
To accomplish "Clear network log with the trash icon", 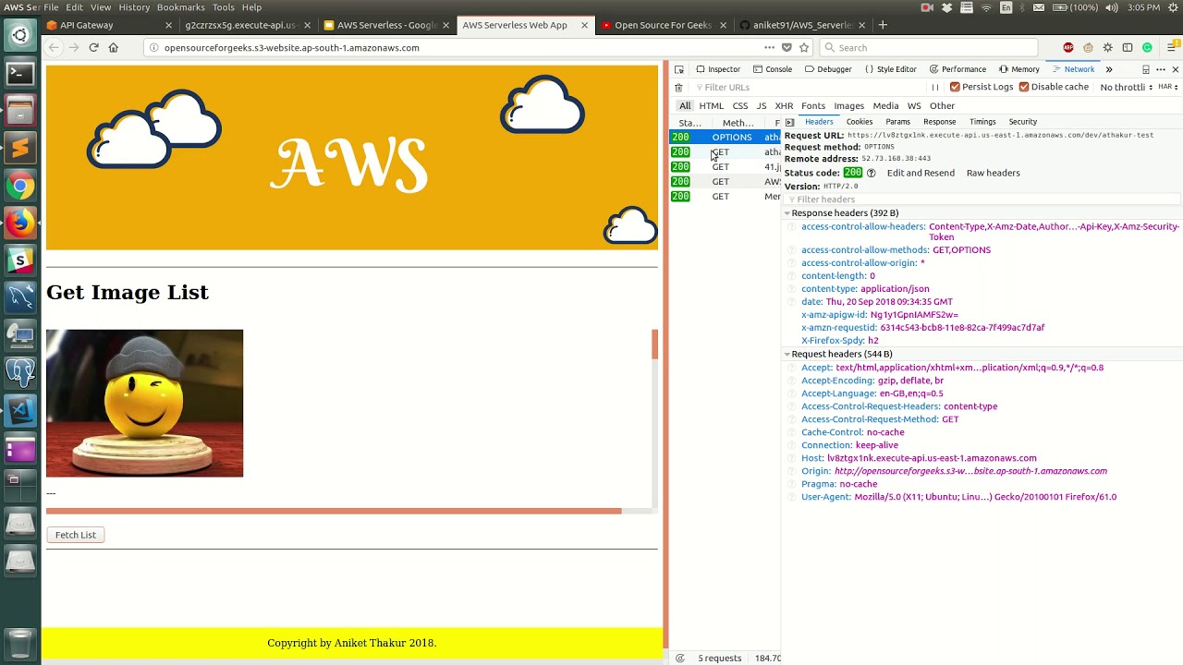I will pos(678,88).
